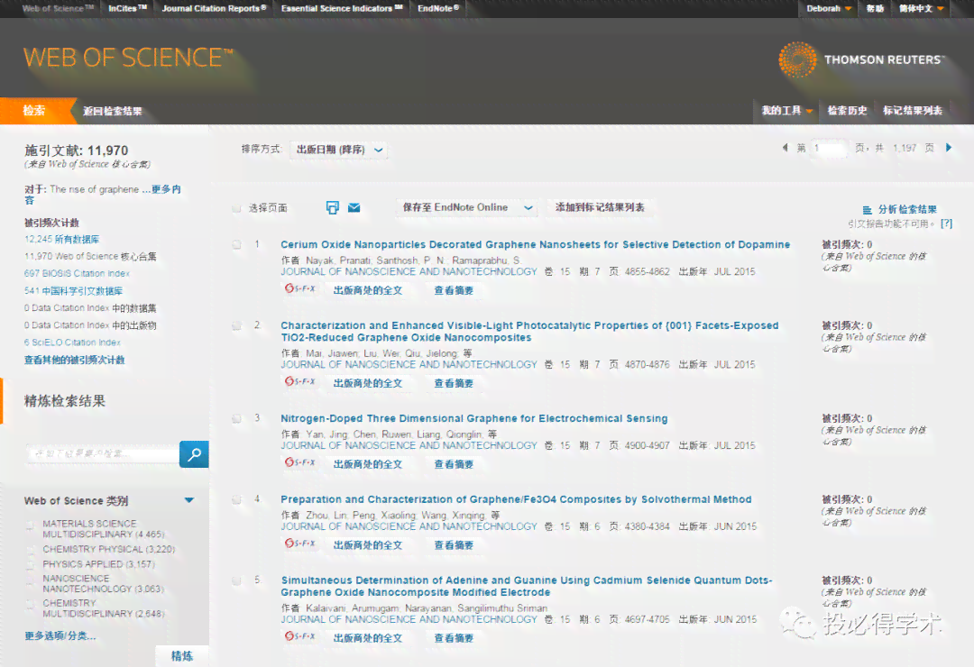This screenshot has width=974, height=667.
Task: Click the [?] help link for citation report
Action: point(946,224)
